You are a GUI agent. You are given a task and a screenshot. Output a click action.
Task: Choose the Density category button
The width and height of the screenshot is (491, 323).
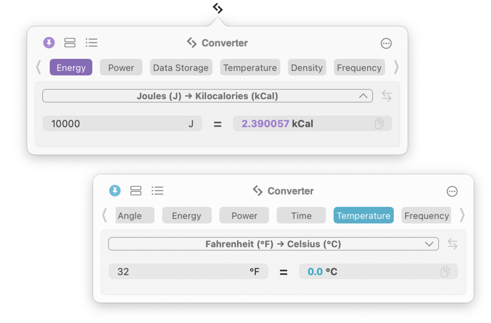(x=307, y=67)
